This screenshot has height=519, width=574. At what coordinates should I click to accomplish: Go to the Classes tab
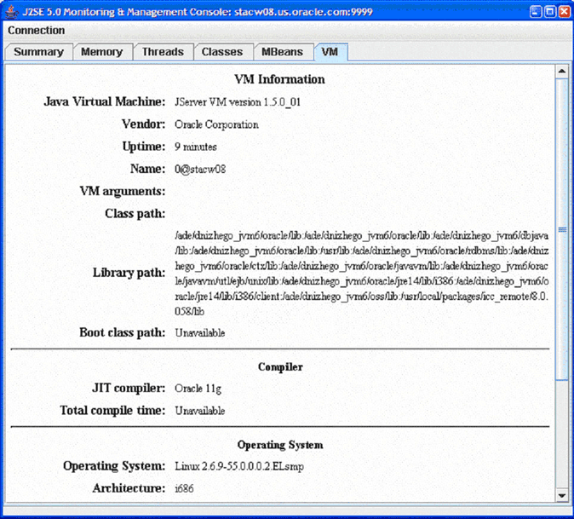(x=222, y=52)
